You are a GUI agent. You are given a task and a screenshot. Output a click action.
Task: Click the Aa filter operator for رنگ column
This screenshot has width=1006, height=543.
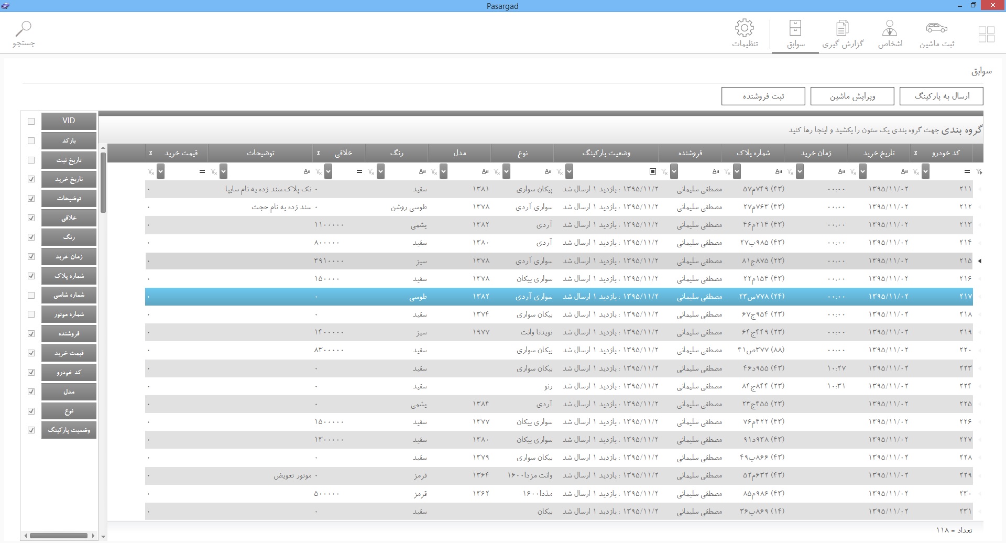422,171
